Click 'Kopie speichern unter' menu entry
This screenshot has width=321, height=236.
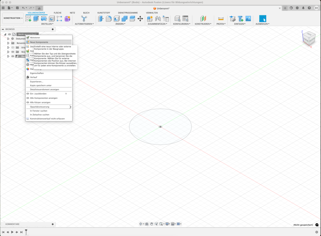(41, 85)
